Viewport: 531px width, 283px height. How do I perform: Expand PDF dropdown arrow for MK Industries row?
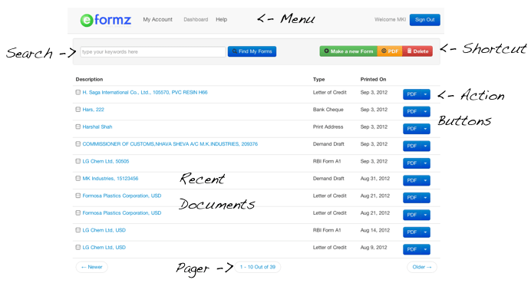pos(425,181)
